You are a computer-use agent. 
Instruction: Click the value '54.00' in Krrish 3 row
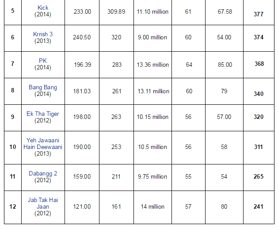tap(224, 38)
